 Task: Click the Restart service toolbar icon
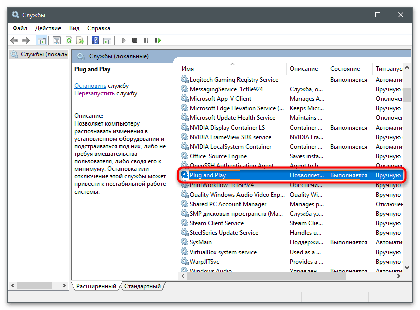click(x=158, y=40)
